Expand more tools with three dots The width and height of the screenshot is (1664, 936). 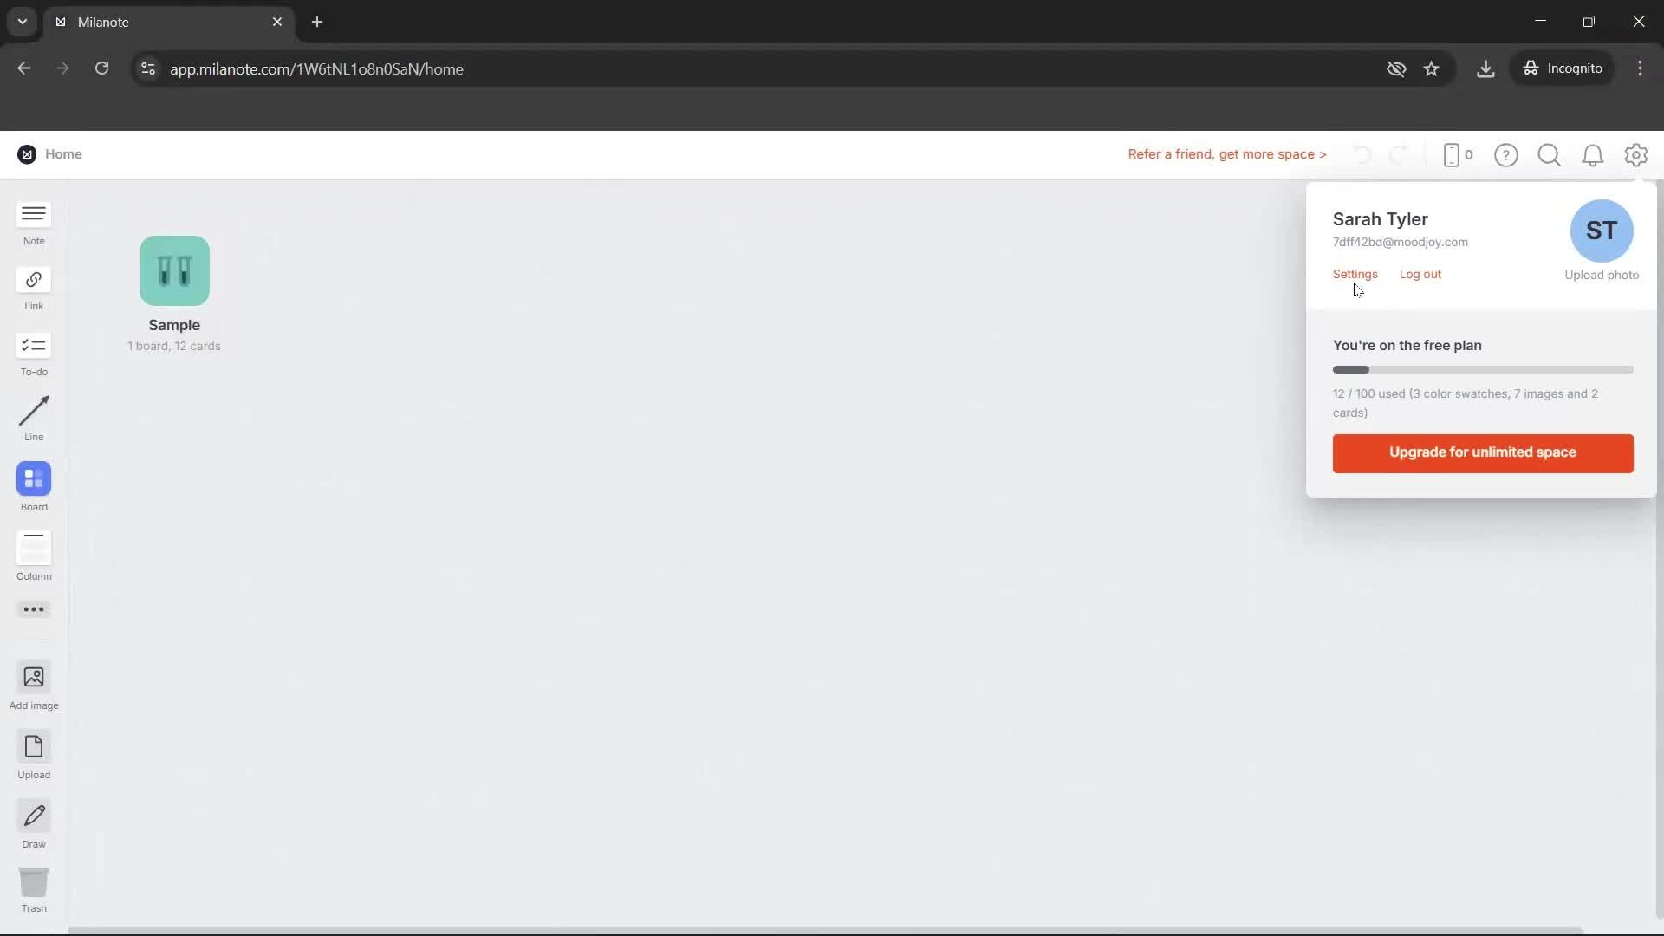coord(34,609)
